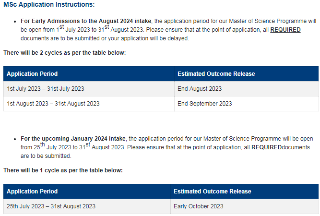The width and height of the screenshot is (320, 216).
Task: Click the '1st July 2023 – 31st July 2023' cell
Action: [x=46, y=89]
